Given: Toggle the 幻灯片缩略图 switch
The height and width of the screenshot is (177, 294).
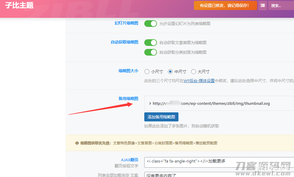Looking at the screenshot, I should point(150,24).
